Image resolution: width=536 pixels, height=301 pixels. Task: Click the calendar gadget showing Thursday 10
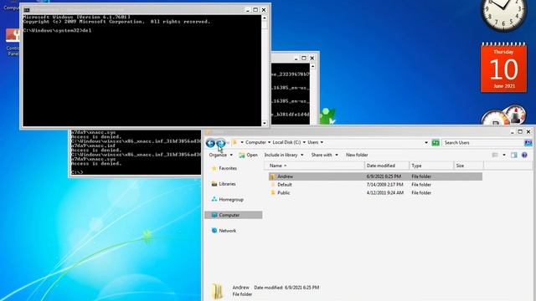pos(503,67)
